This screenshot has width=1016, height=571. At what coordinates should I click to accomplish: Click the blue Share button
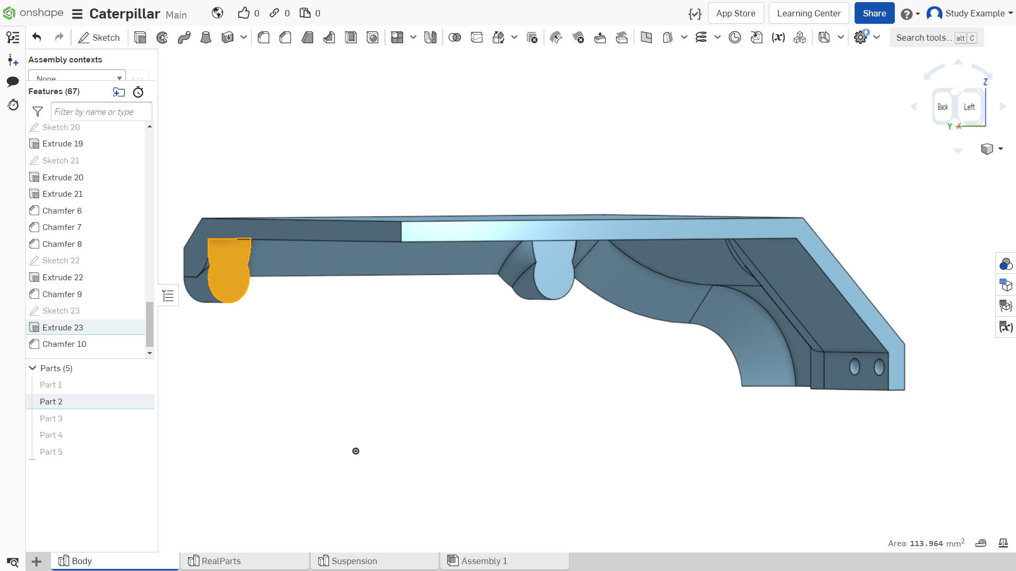coord(874,13)
